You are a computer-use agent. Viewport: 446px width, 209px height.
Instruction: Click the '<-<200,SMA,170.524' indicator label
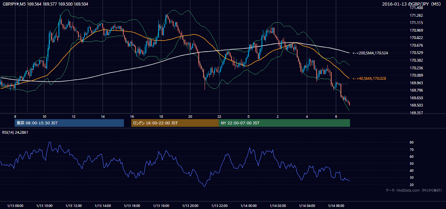pyautogui.click(x=370, y=53)
